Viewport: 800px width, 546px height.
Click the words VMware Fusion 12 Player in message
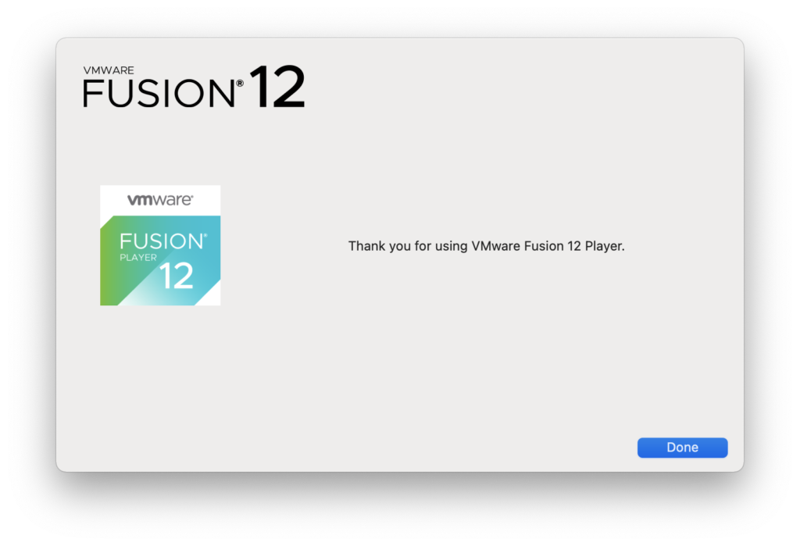(547, 246)
